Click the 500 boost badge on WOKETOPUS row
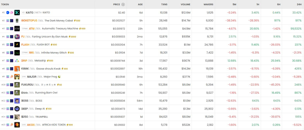304x130 pixels. click(x=77, y=20)
